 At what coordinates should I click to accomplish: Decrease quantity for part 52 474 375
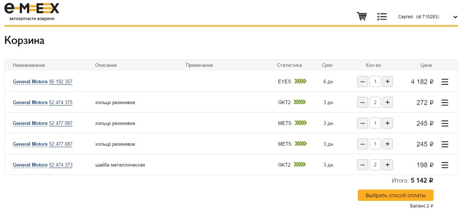(363, 102)
